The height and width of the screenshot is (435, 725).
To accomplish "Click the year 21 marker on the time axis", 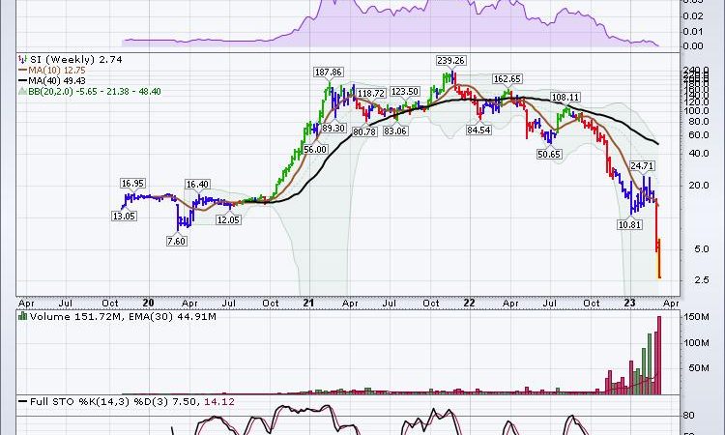I will 308,303.
